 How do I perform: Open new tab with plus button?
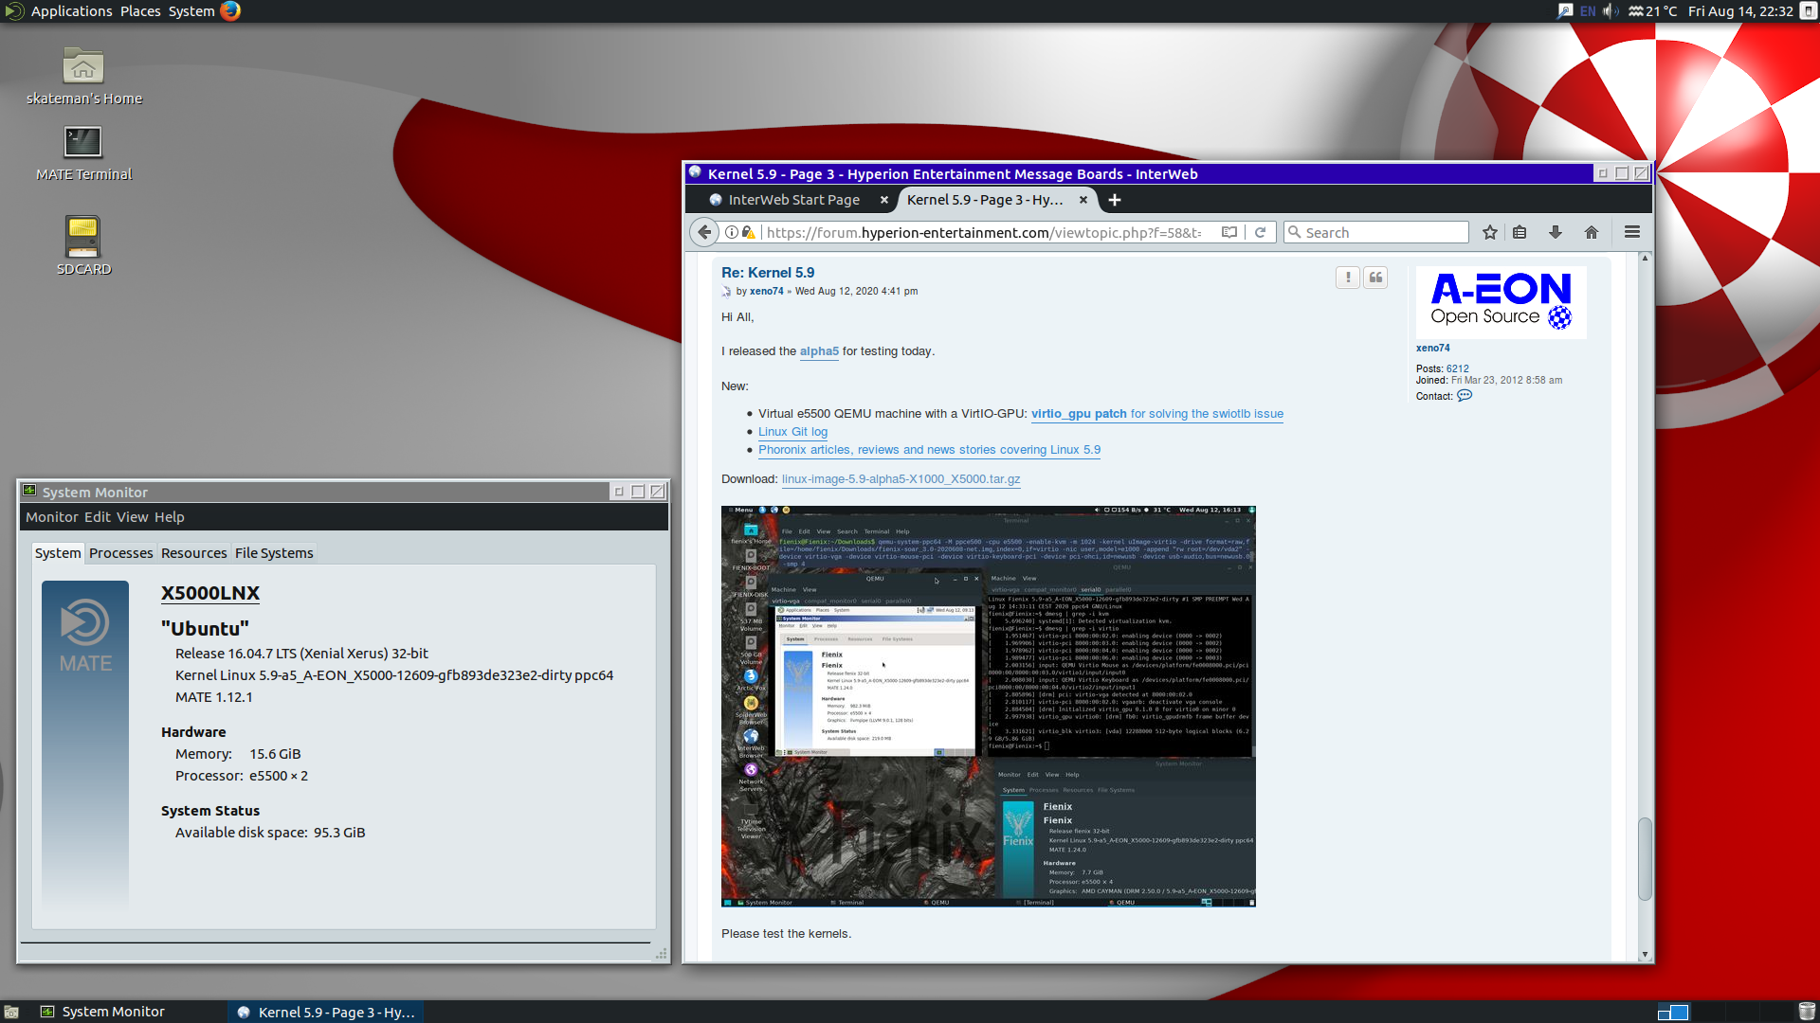(1115, 200)
